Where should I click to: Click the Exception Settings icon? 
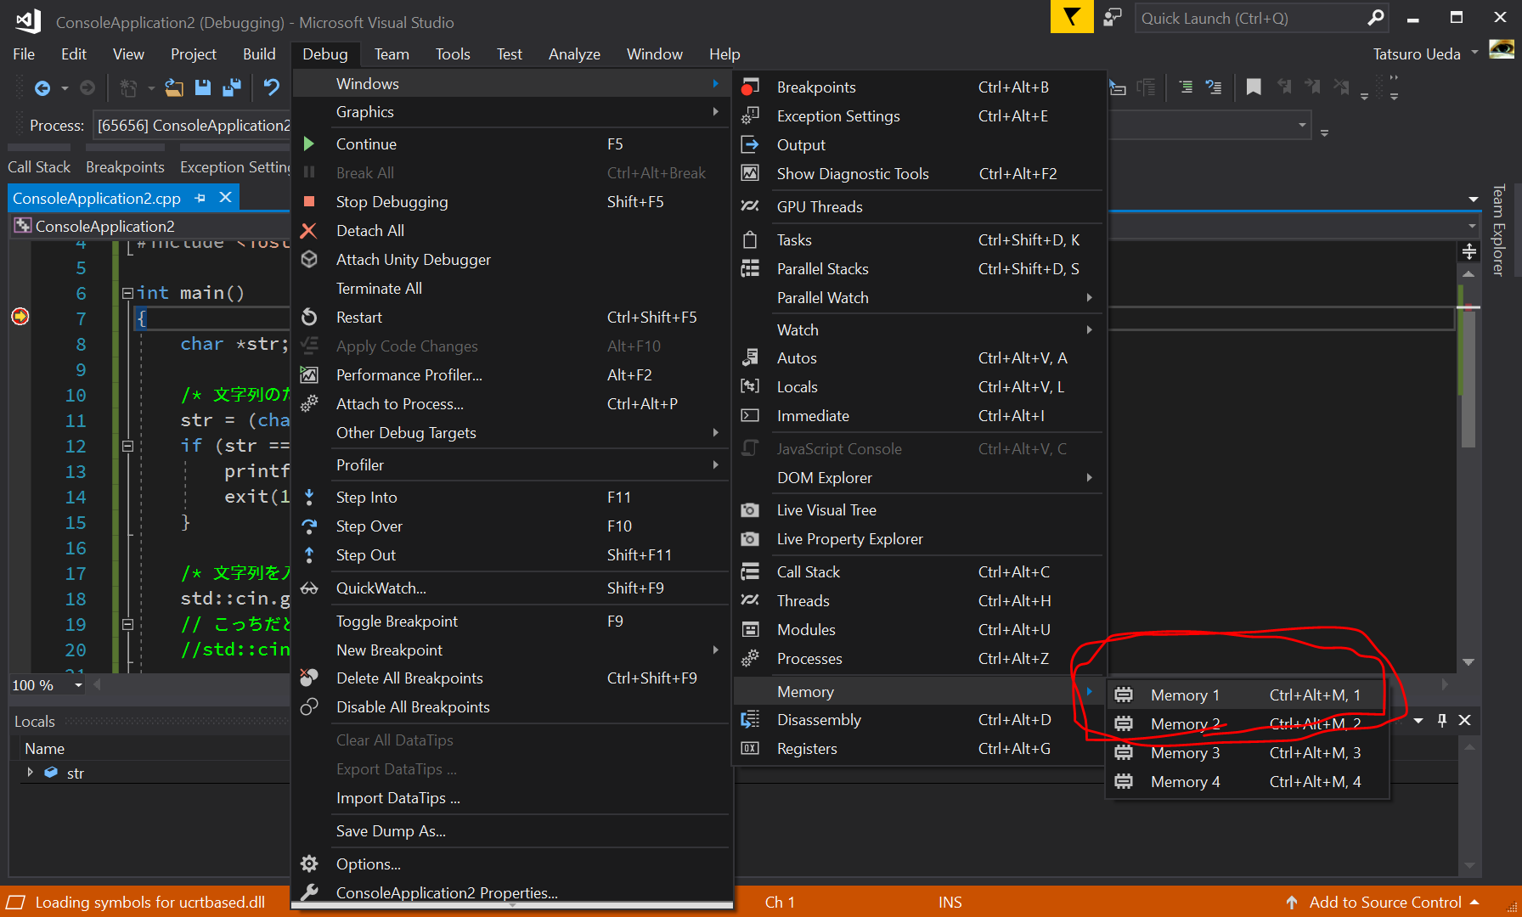click(x=750, y=116)
